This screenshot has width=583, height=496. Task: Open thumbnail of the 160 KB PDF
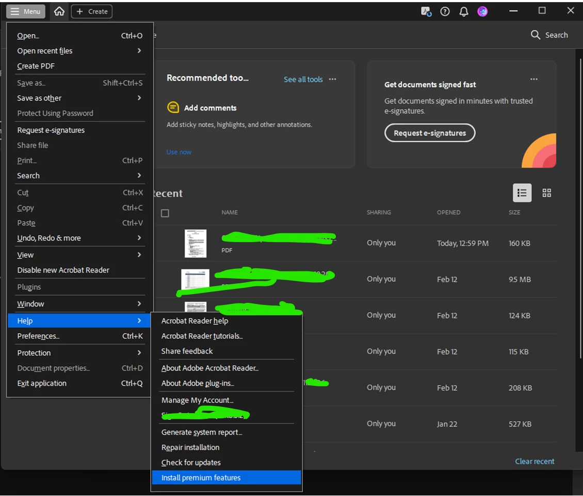[196, 244]
